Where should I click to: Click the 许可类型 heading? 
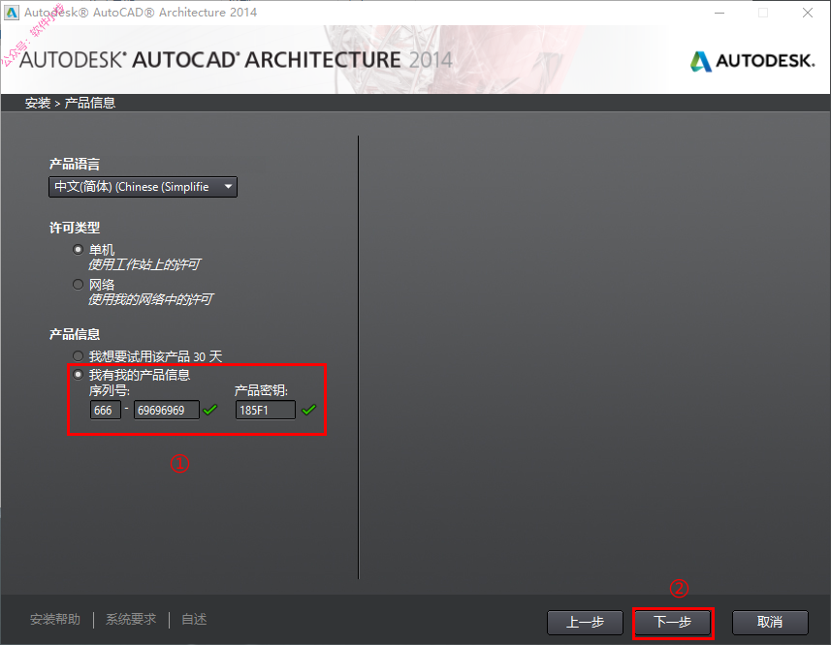tap(75, 228)
